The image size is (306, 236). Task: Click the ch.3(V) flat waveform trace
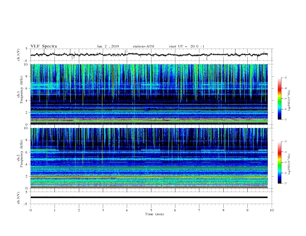(149, 197)
